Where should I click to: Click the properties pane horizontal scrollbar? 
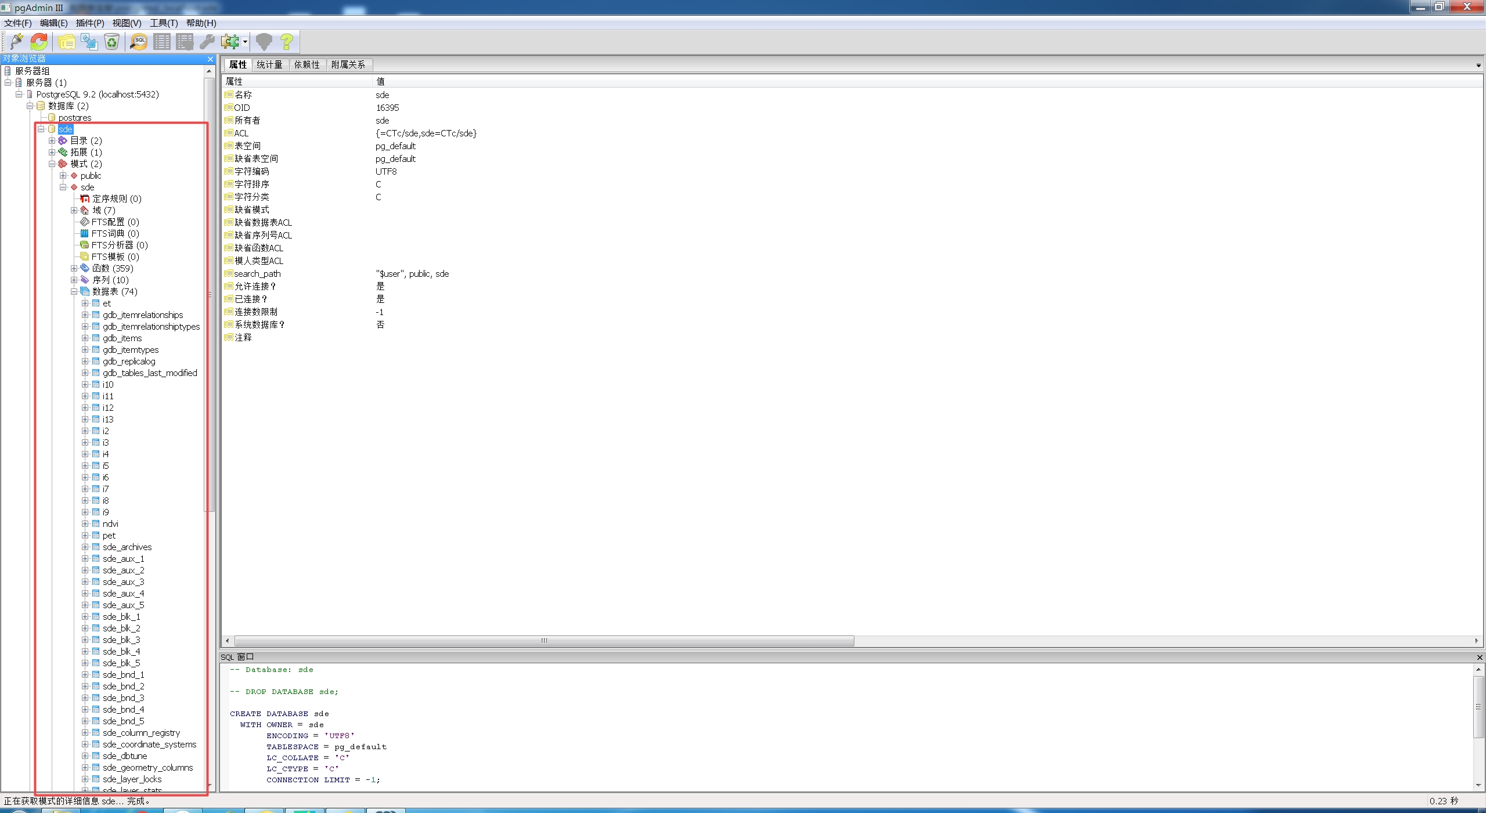point(543,641)
